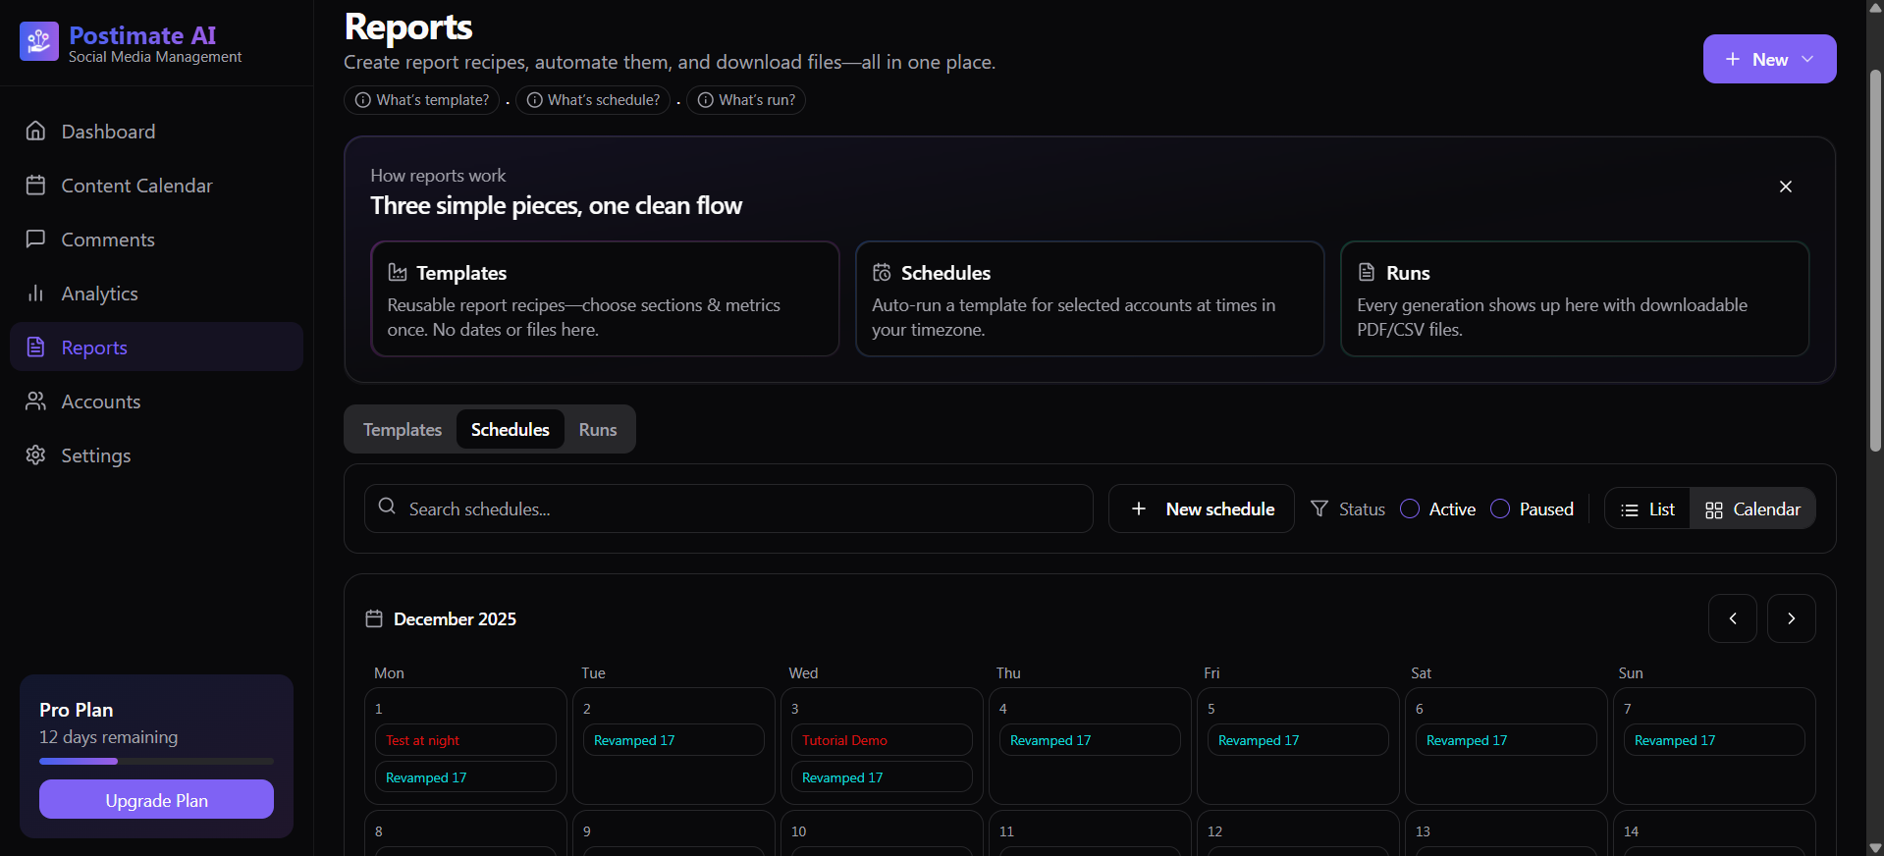Screen dimensions: 1884x856
Task: Switch to the Runs tab
Action: click(598, 429)
